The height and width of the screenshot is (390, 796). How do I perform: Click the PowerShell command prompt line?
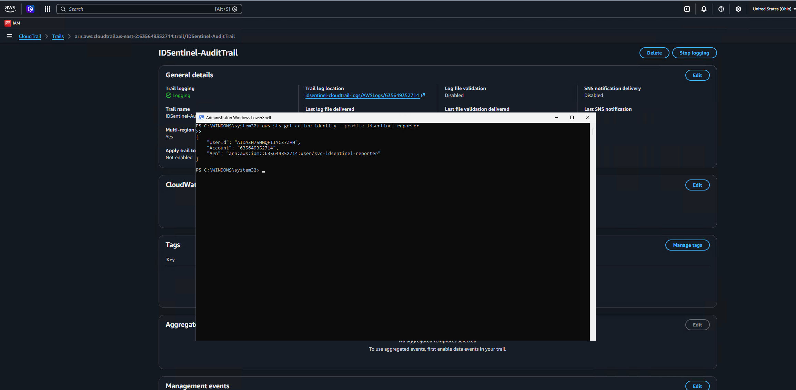[230, 170]
